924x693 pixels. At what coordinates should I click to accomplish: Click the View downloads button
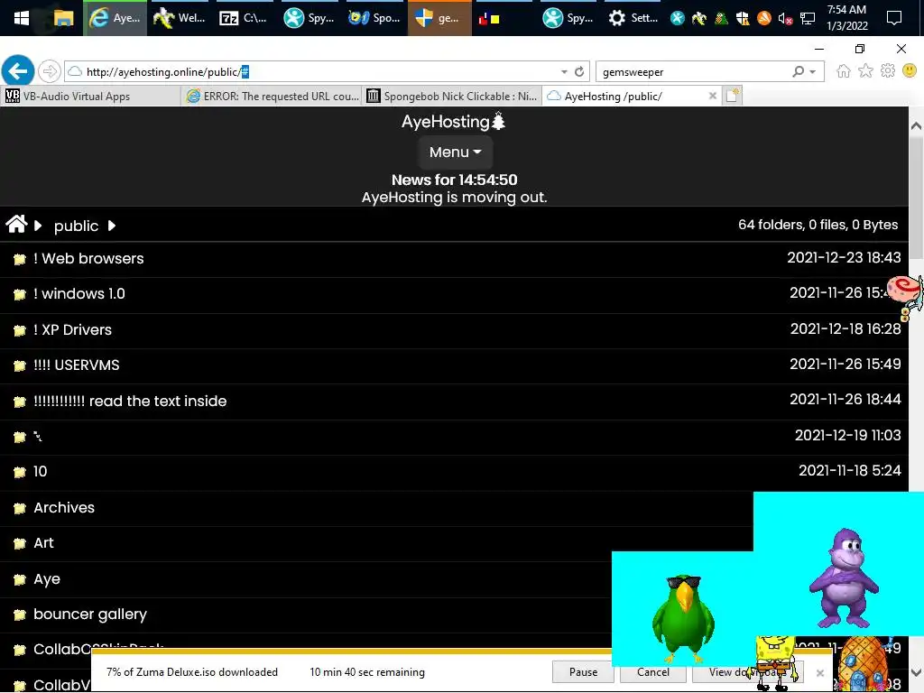pyautogui.click(x=747, y=671)
